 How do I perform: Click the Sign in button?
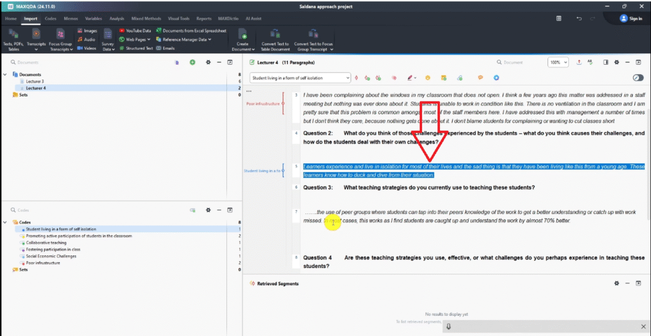(x=631, y=18)
